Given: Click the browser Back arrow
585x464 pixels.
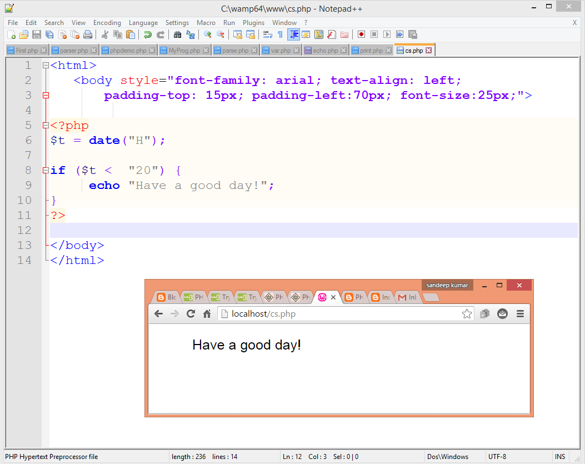Looking at the screenshot, I should click(158, 314).
